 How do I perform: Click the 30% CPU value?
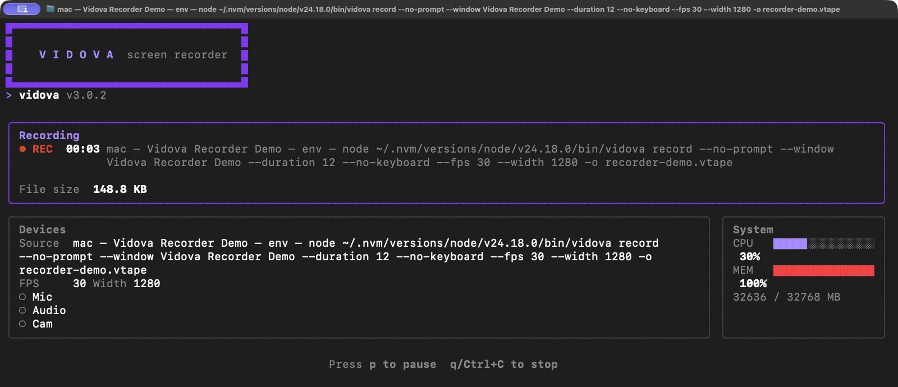click(750, 257)
